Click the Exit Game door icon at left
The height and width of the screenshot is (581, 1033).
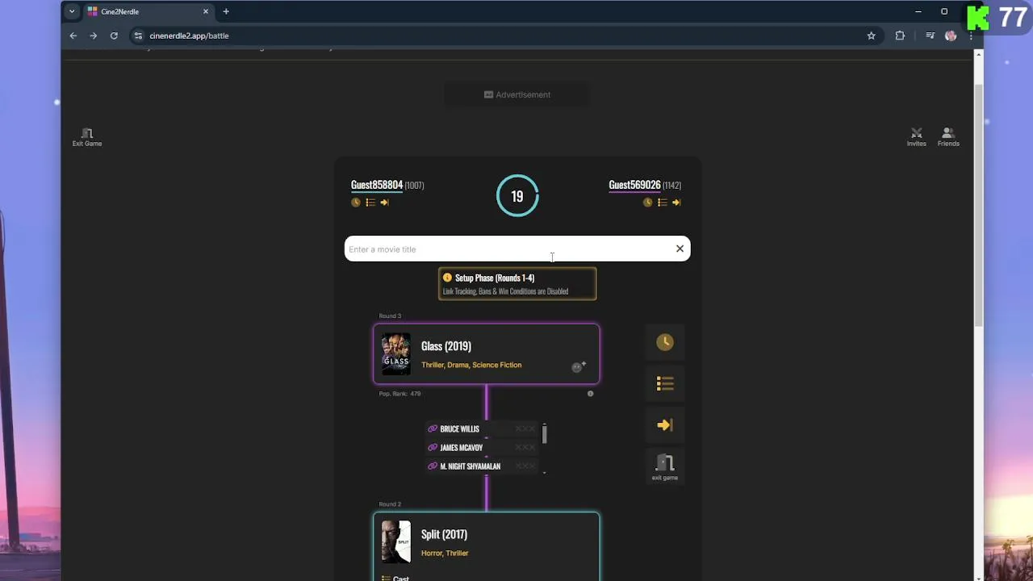point(87,133)
